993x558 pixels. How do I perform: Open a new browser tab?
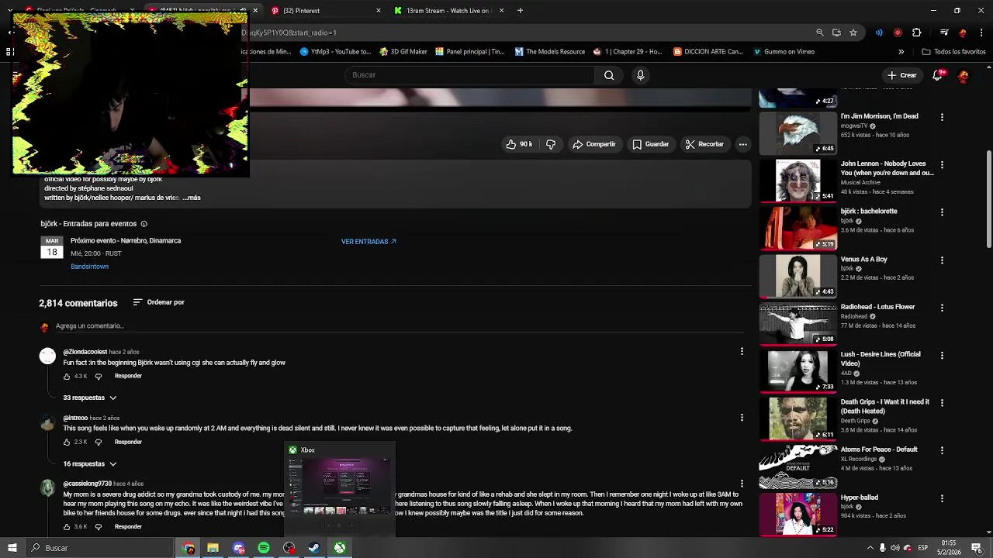[x=520, y=11]
